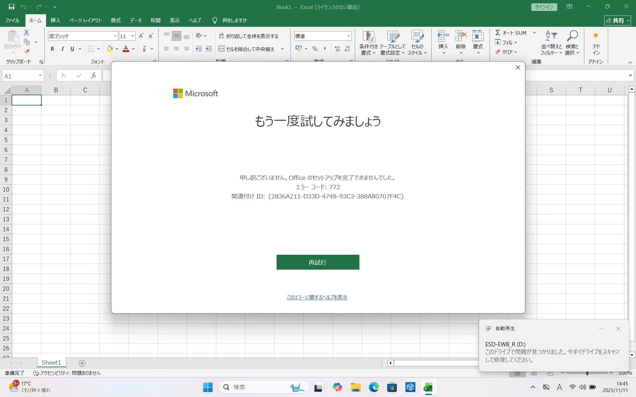
Task: Toggle Italic formatting
Action: 62,49
